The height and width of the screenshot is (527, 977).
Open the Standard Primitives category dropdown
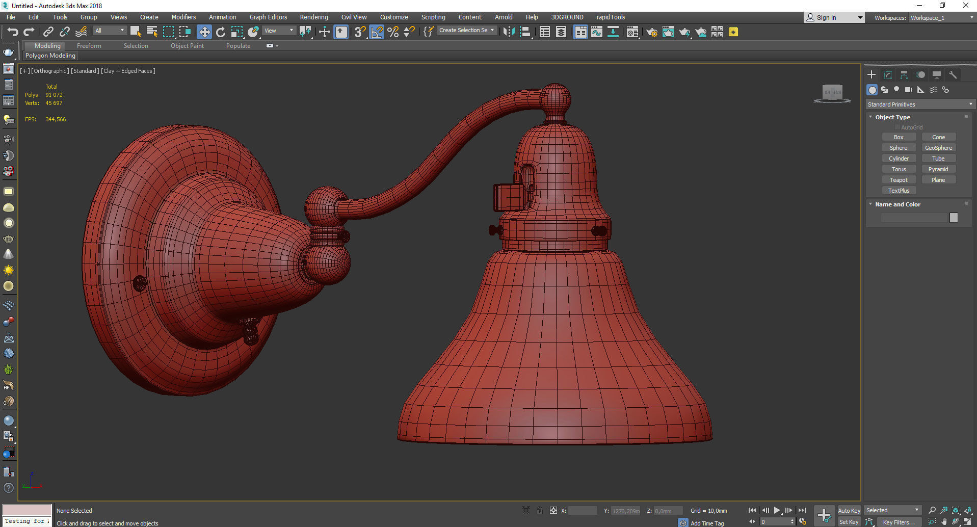920,104
